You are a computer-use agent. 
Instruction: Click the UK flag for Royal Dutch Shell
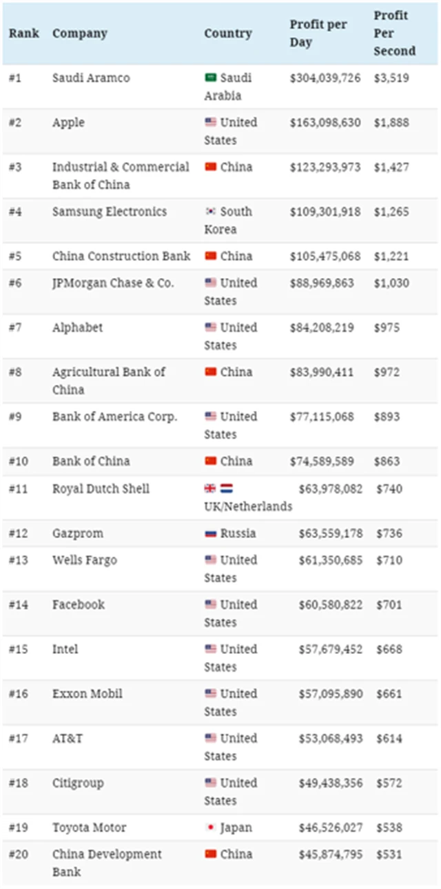pyautogui.click(x=210, y=488)
